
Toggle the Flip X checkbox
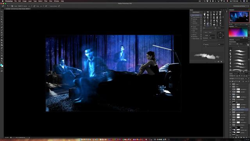coord(204,32)
